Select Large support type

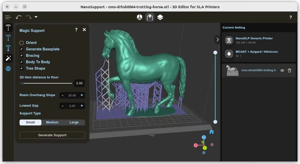[74, 122]
